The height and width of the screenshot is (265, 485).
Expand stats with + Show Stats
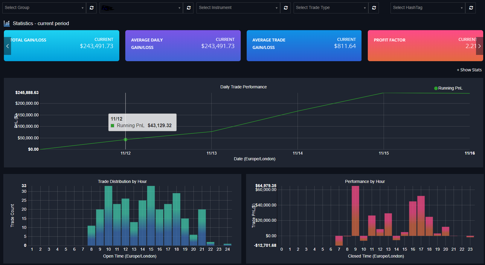coord(469,70)
